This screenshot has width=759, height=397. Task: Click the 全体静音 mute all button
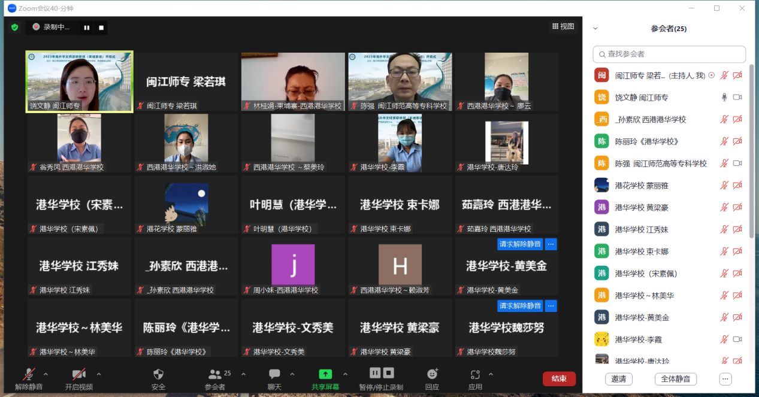point(675,379)
